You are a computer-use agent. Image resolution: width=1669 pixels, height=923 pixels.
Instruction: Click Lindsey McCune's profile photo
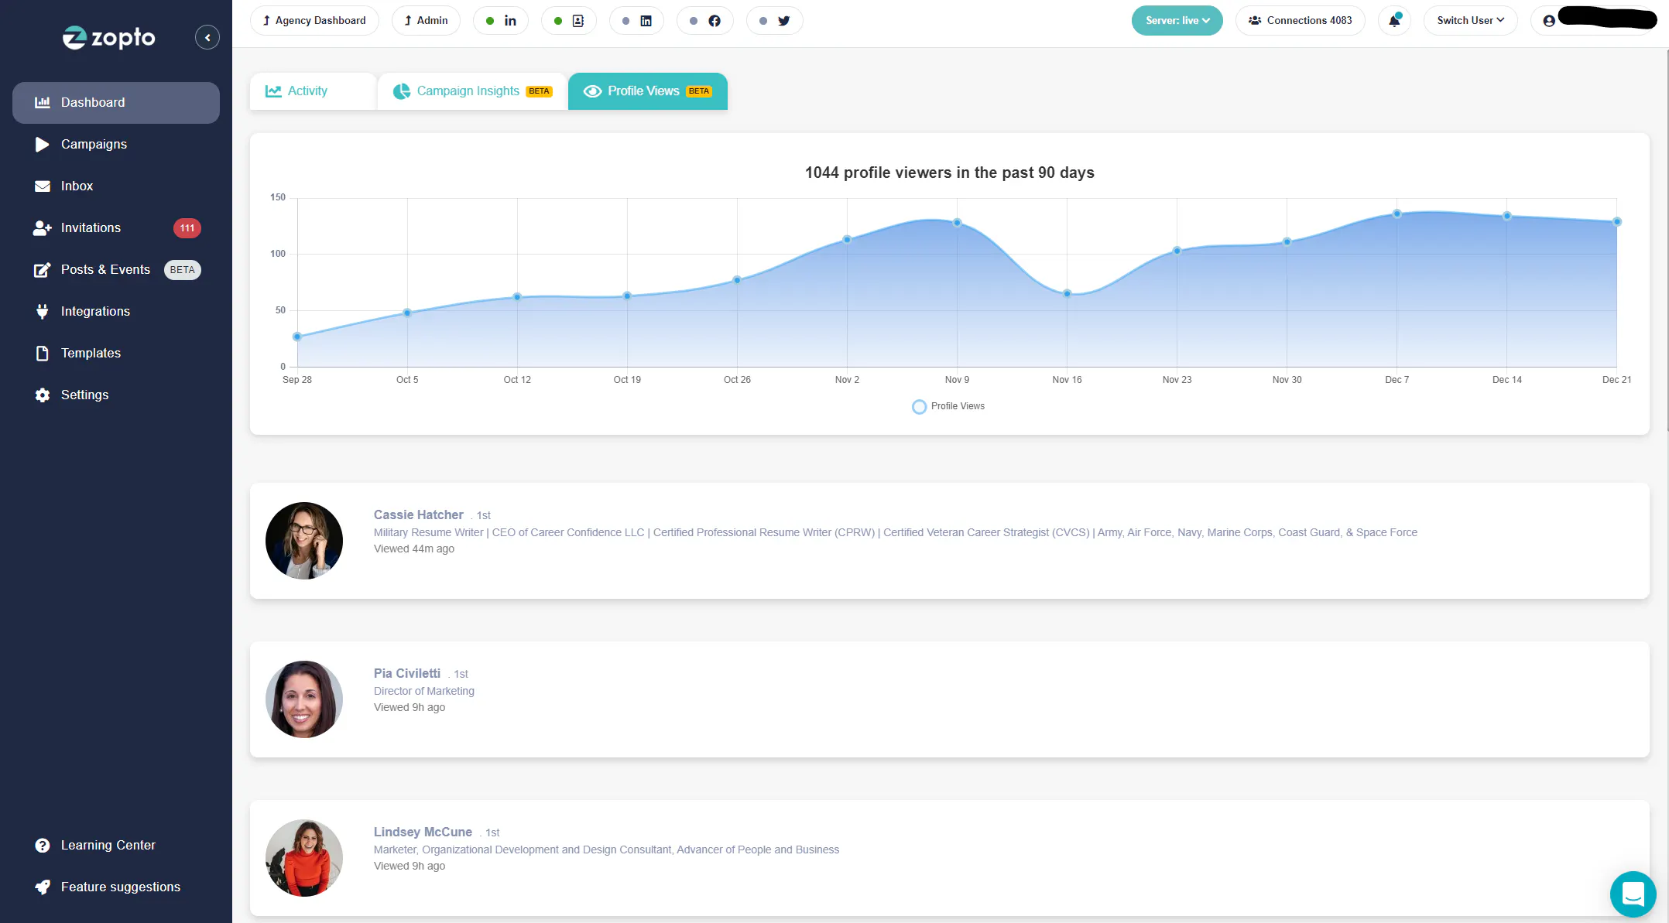tap(304, 858)
